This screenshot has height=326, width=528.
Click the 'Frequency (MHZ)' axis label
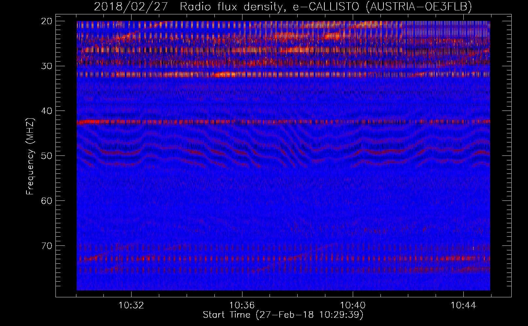tap(30, 156)
